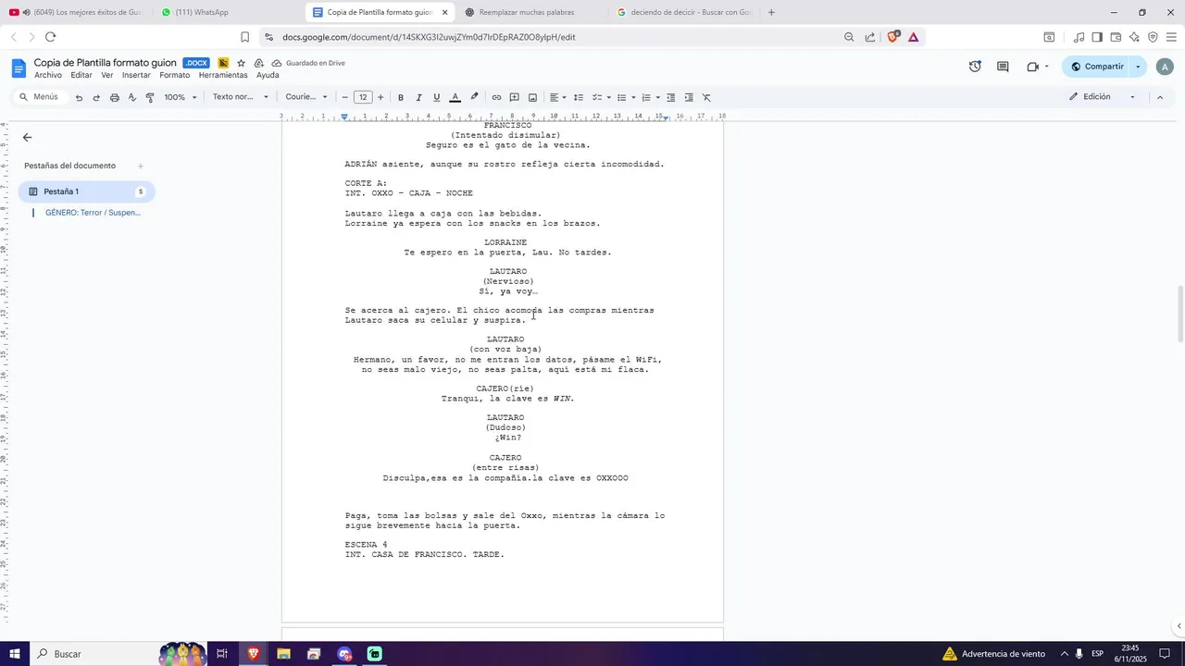Add a new document tab
This screenshot has width=1185, height=666.
[x=141, y=166]
